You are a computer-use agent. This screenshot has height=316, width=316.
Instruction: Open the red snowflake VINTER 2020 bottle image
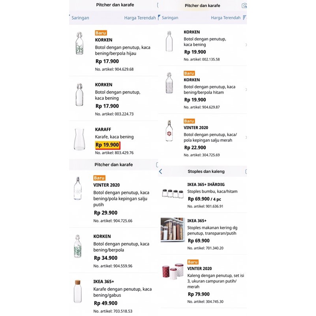[x=169, y=131]
